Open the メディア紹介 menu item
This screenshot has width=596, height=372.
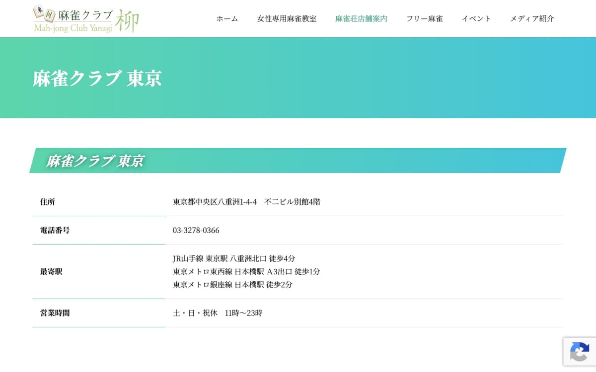[x=532, y=19]
